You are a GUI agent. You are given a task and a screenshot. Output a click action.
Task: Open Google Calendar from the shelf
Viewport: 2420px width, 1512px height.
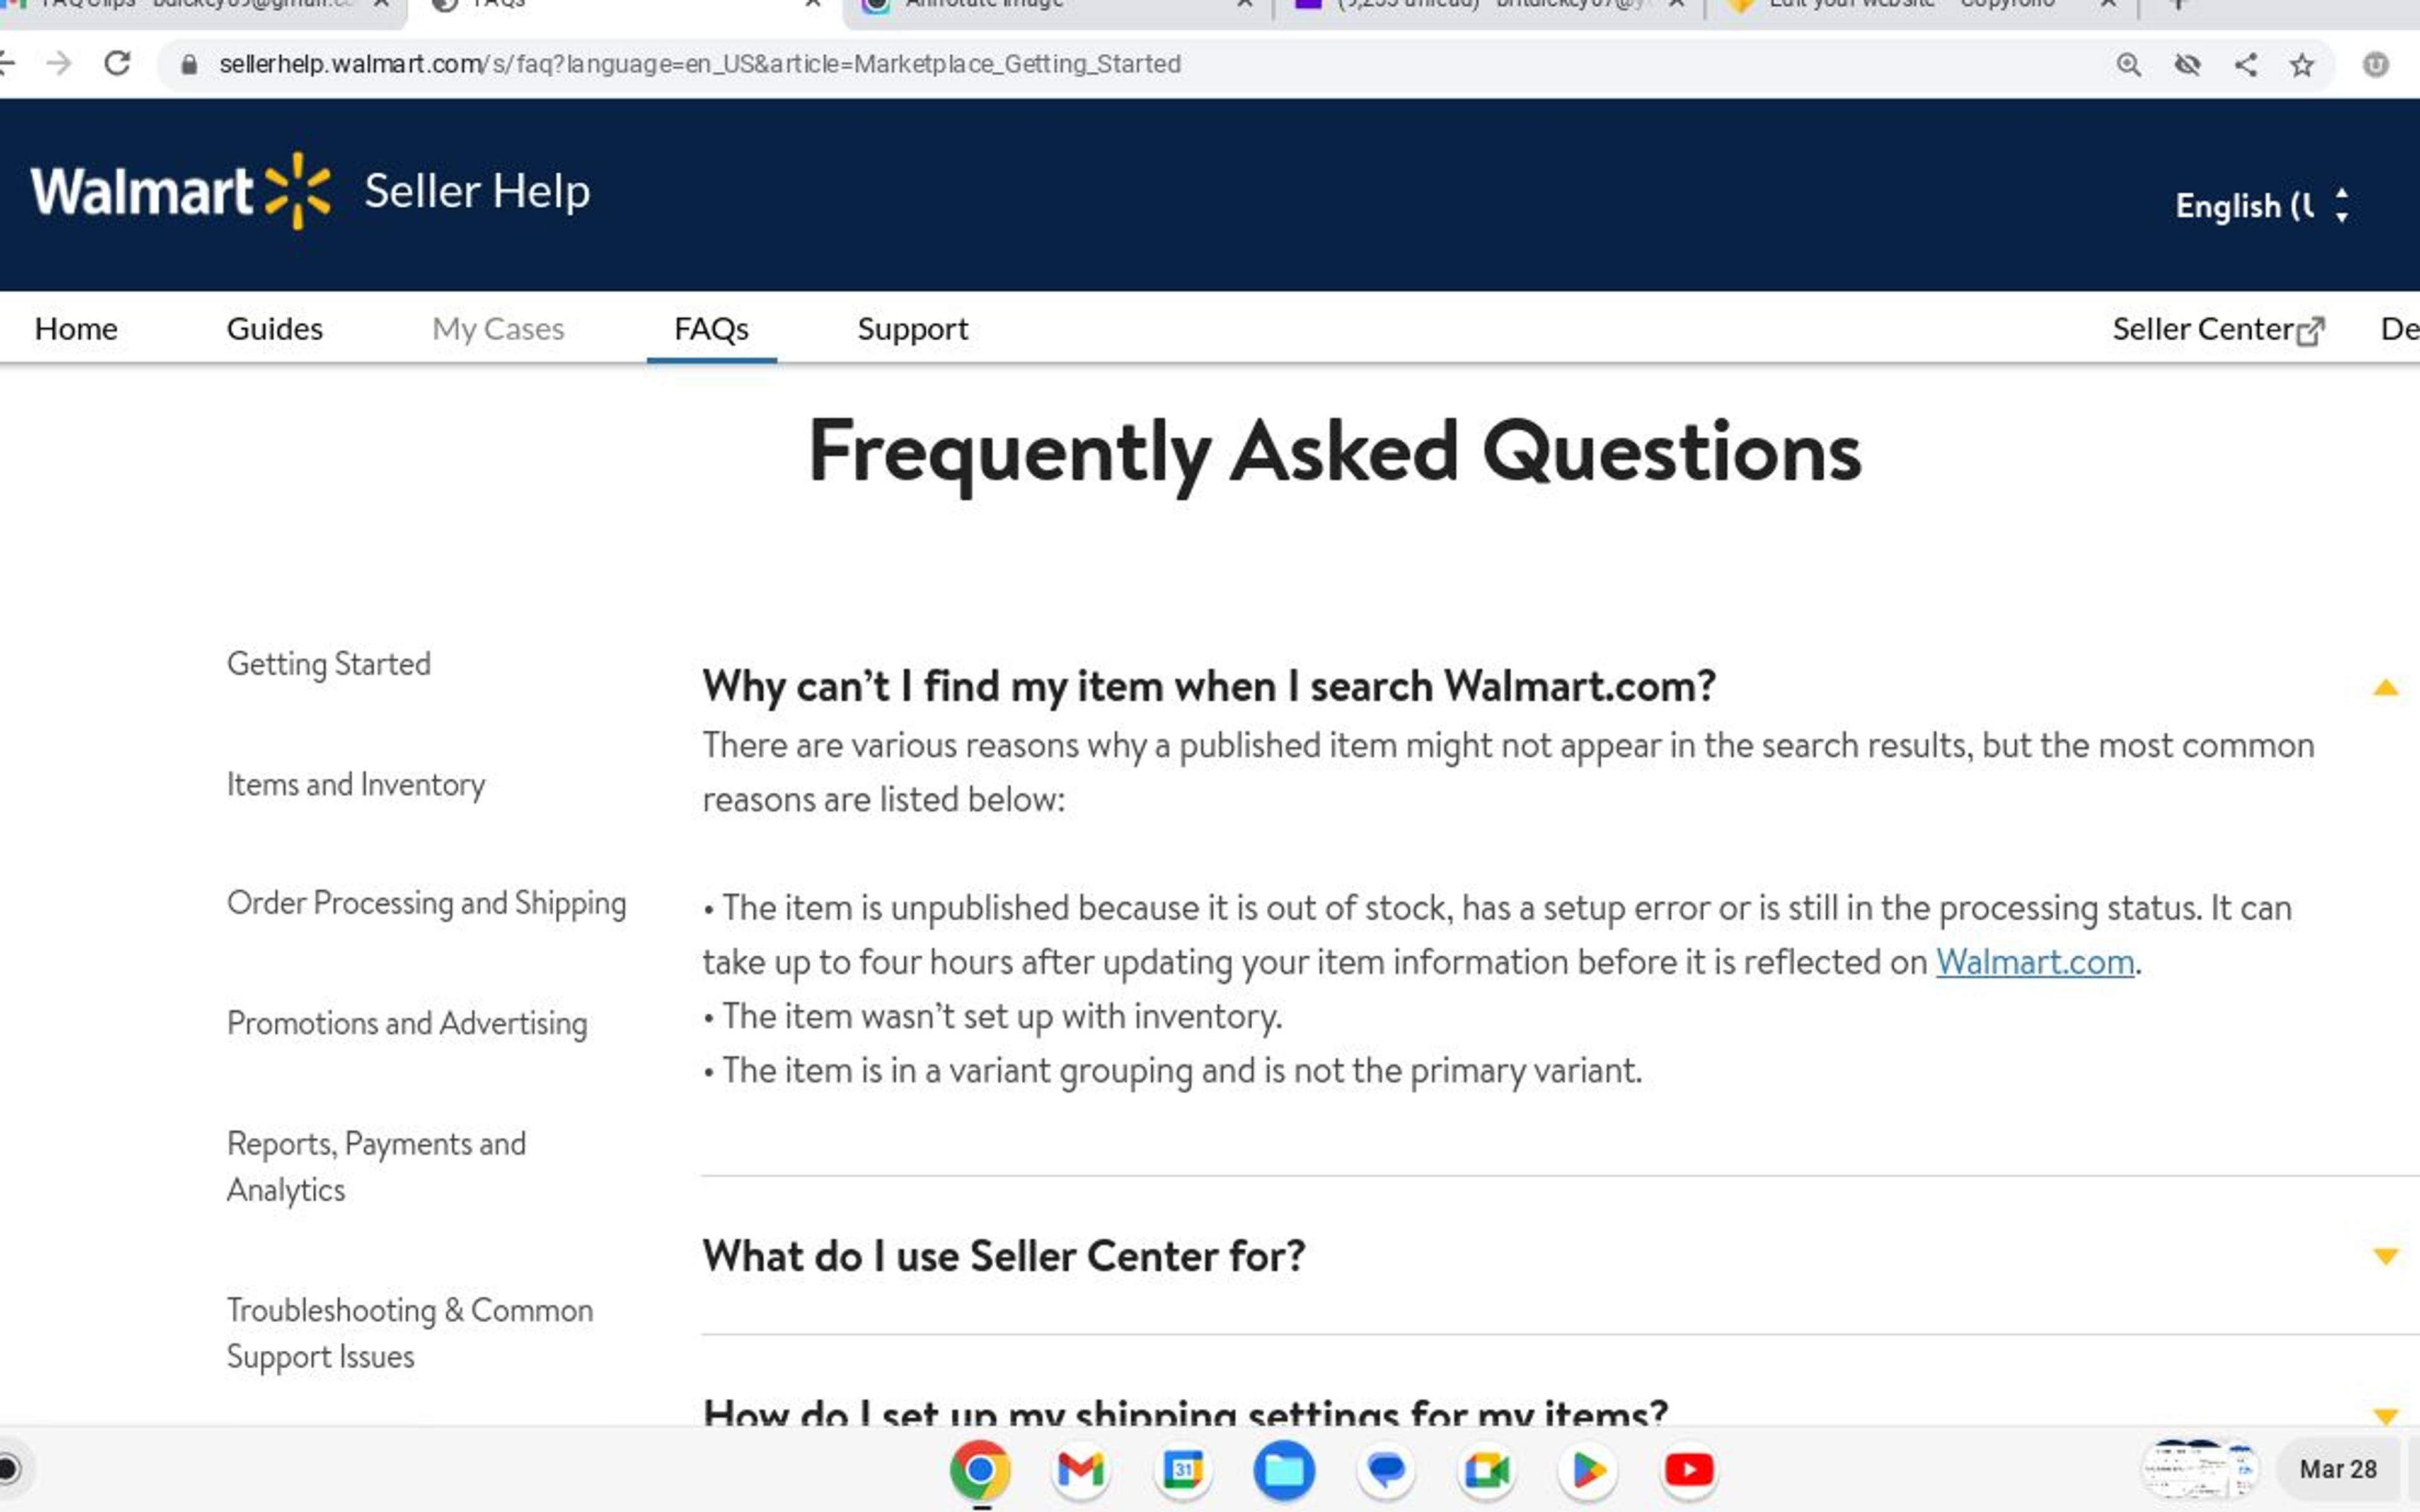[x=1182, y=1470]
